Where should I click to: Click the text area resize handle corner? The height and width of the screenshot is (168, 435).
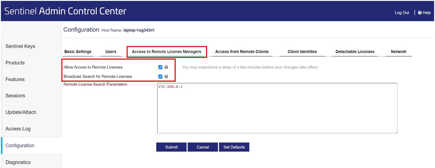(396, 132)
